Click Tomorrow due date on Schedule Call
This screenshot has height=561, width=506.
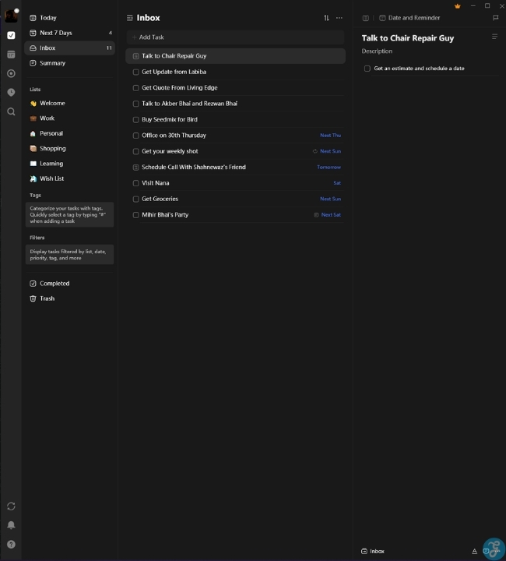329,167
